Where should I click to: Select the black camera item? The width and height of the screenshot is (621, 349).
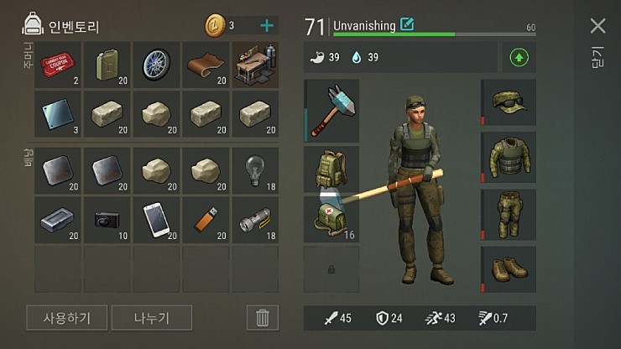107,220
